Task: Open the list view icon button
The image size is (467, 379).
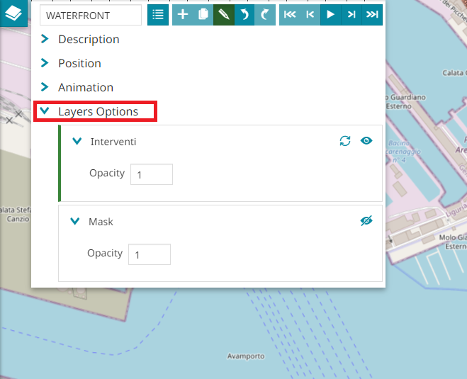Action: point(158,15)
